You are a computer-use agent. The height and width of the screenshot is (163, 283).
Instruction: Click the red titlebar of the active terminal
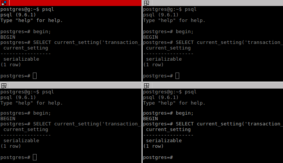point(75,3)
